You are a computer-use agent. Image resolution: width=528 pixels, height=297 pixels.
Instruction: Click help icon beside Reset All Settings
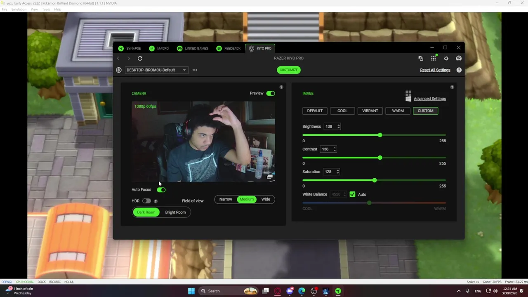coord(459,70)
